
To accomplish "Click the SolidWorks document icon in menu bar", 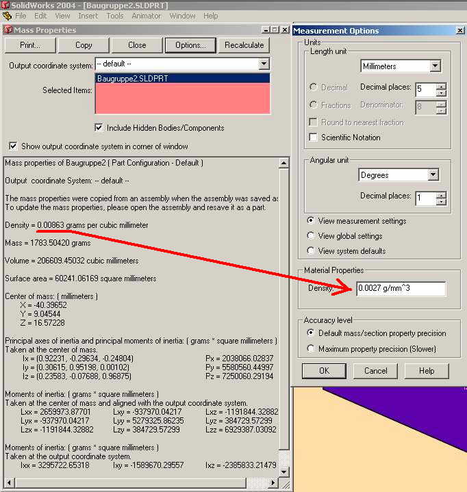I will click(7, 16).
